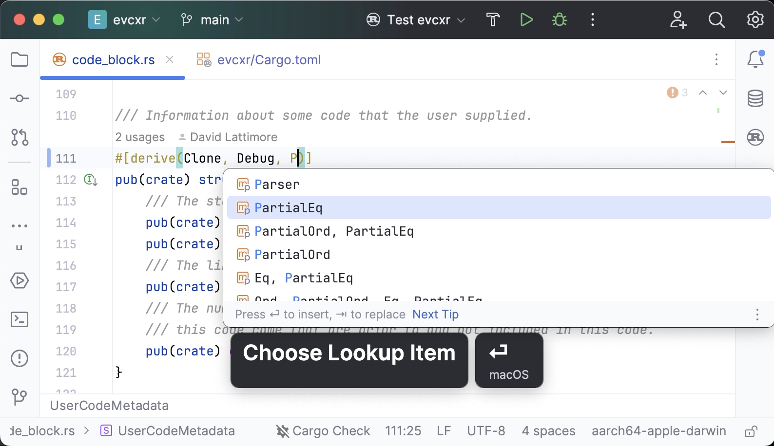Screen dimensions: 774x446
Task: Toggle Cargo Check external linter
Action: pyautogui.click(x=323, y=431)
